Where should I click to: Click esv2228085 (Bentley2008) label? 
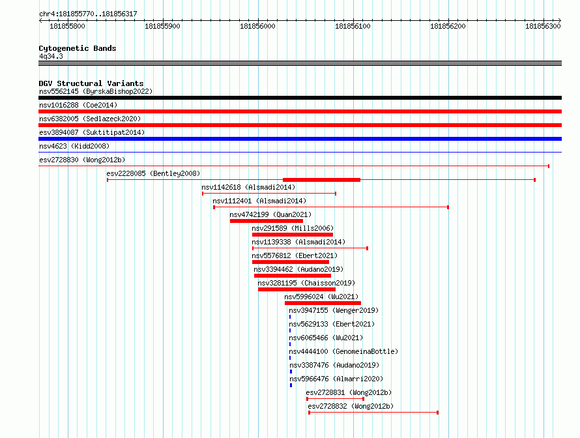(x=153, y=173)
